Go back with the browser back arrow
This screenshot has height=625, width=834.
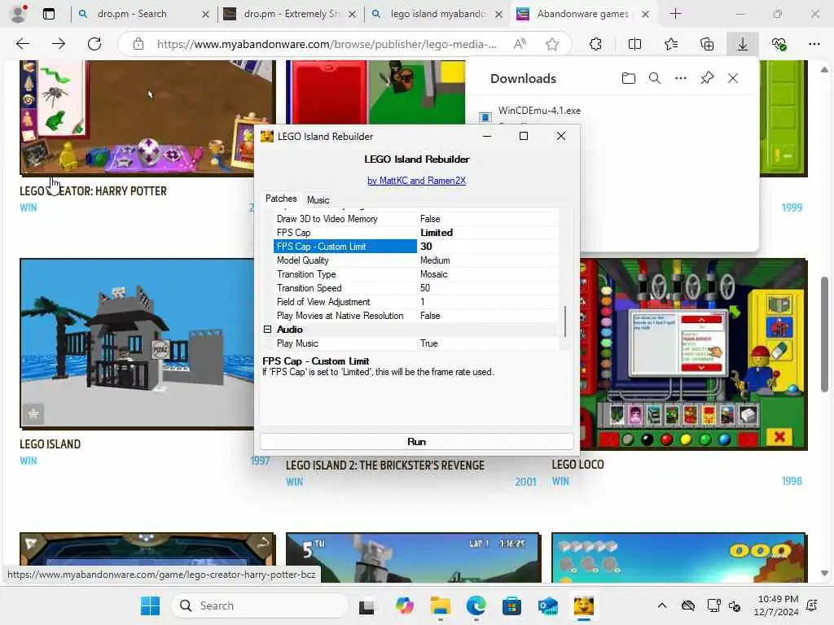coord(23,44)
